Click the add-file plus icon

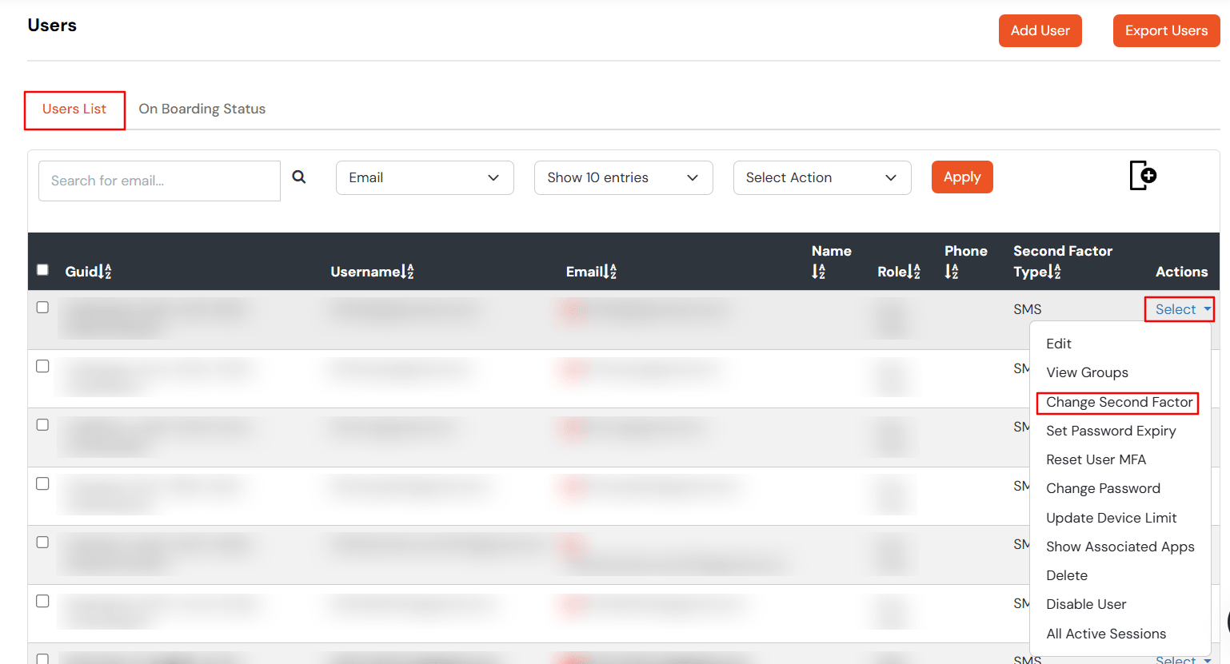click(x=1143, y=175)
